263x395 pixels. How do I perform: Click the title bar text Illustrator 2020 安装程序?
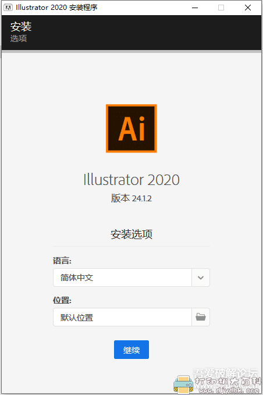tap(56, 8)
